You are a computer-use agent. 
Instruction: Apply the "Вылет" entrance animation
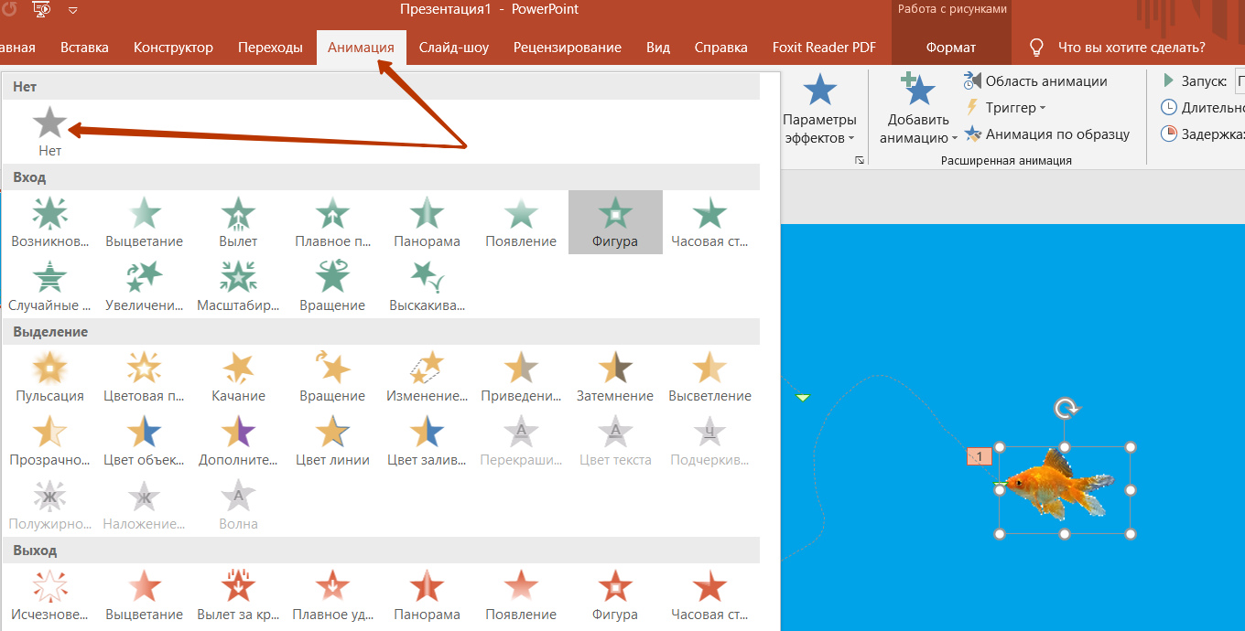coord(238,222)
